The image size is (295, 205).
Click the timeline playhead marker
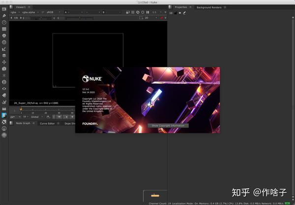pyautogui.click(x=21, y=109)
